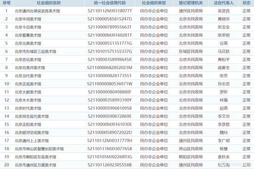
Task: Open 北京银河空间美术馆 entry
Action: 32,132
